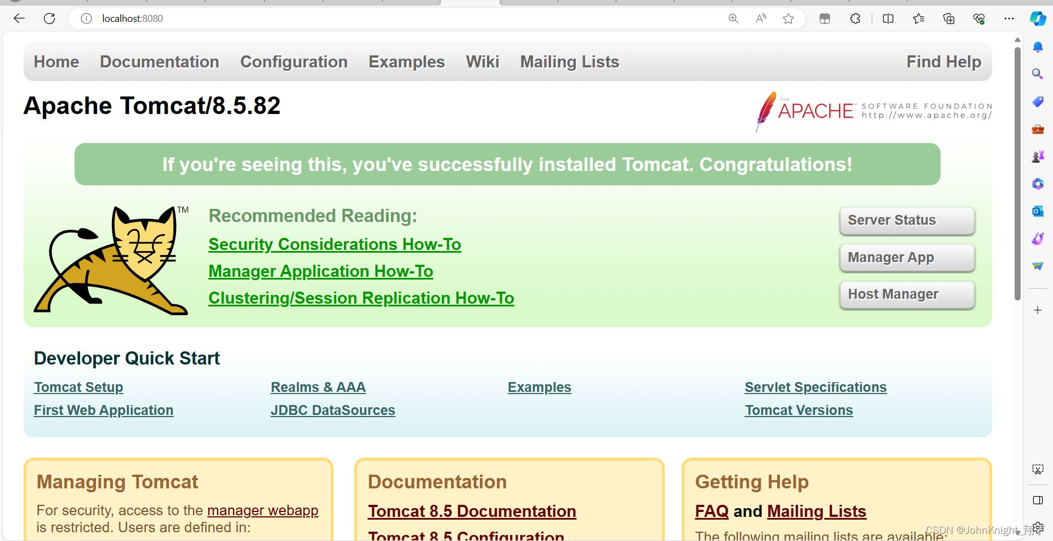This screenshot has width=1053, height=541.
Task: Click the Manager App button
Action: (x=907, y=258)
